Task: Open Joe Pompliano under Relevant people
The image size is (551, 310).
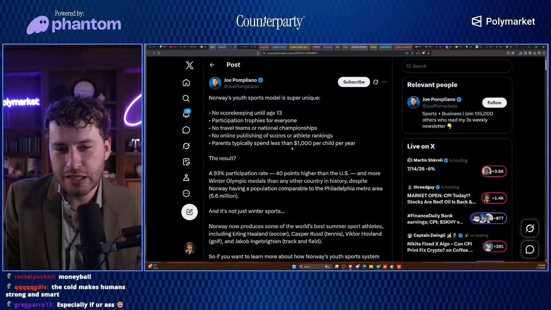Action: [439, 99]
